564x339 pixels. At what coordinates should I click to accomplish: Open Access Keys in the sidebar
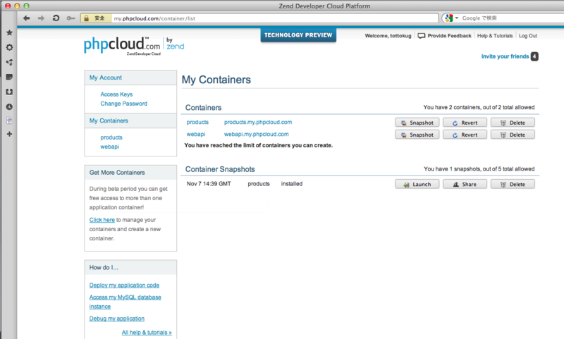pyautogui.click(x=116, y=94)
